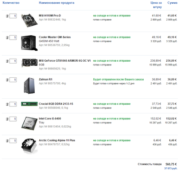Open Crucial 8GB DDR4 2133-15 link
This screenshot has width=183, height=171.
click(56, 104)
